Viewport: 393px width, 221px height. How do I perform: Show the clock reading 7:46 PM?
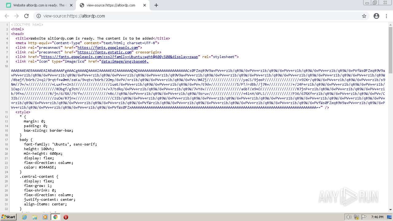tap(377, 217)
